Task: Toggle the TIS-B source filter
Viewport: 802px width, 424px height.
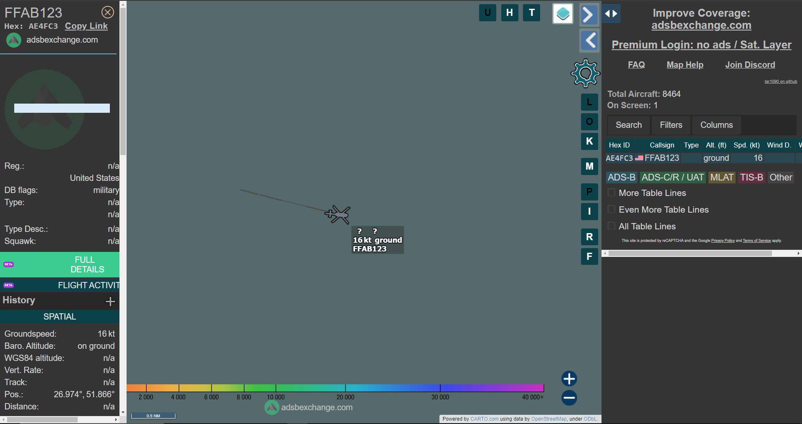Action: [751, 178]
